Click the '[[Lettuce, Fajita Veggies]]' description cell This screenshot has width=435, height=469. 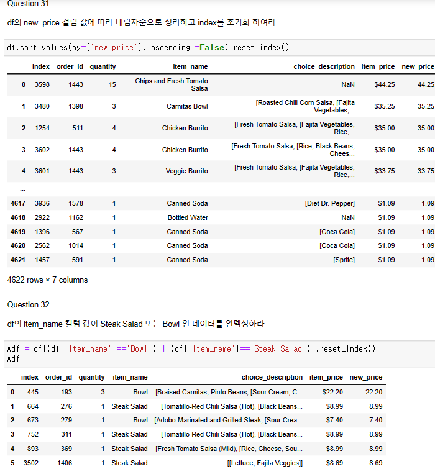(265, 463)
